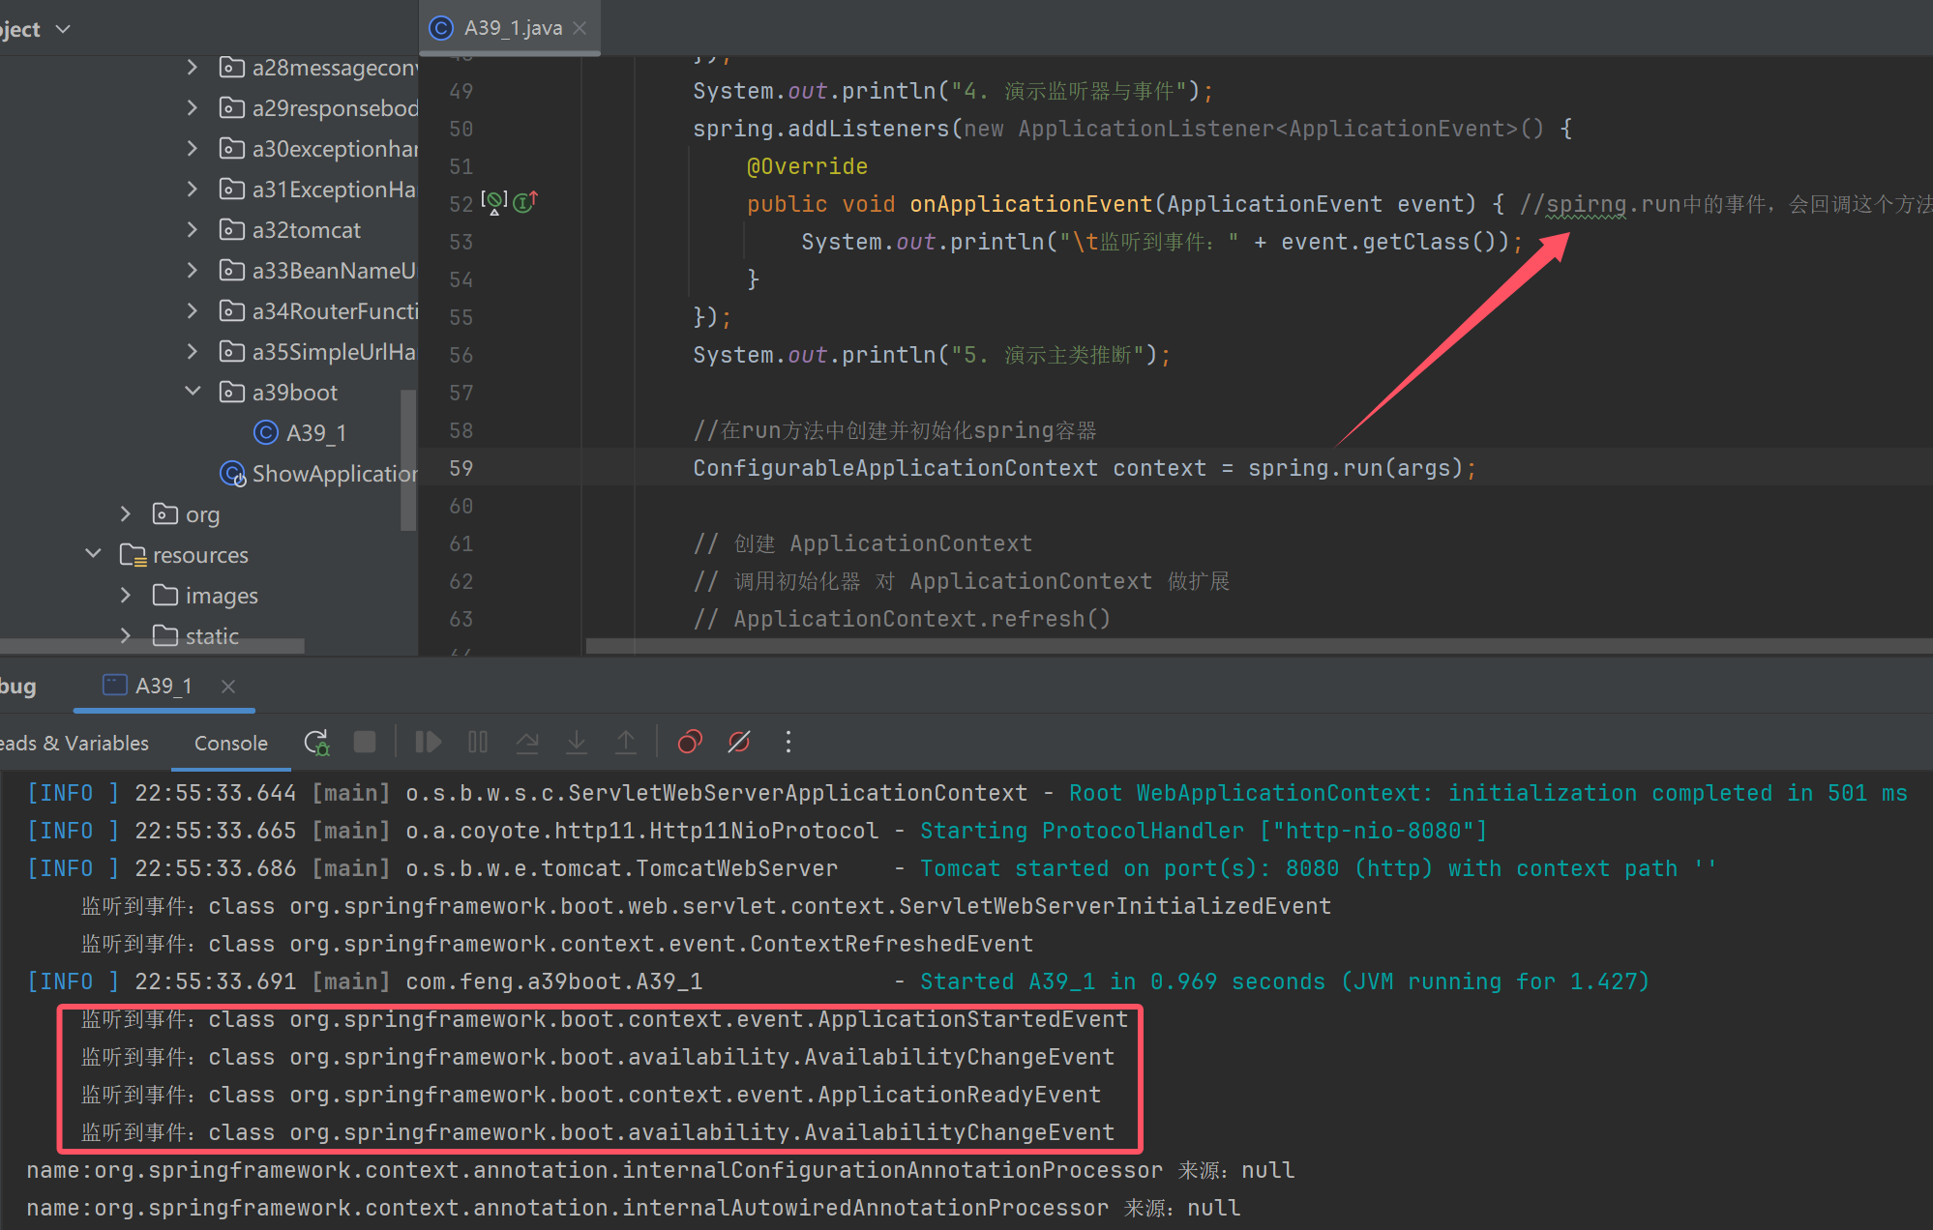Open View Breakpoints dialog
Viewport: 1933px width, 1230px height.
[x=690, y=742]
